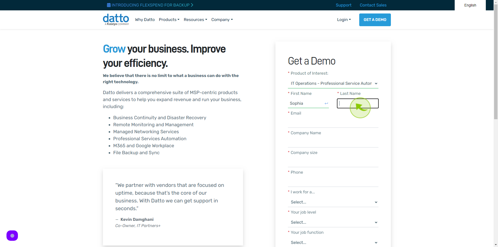Click the enter-arrow icon in the First Name field
This screenshot has width=498, height=247.
(x=326, y=103)
